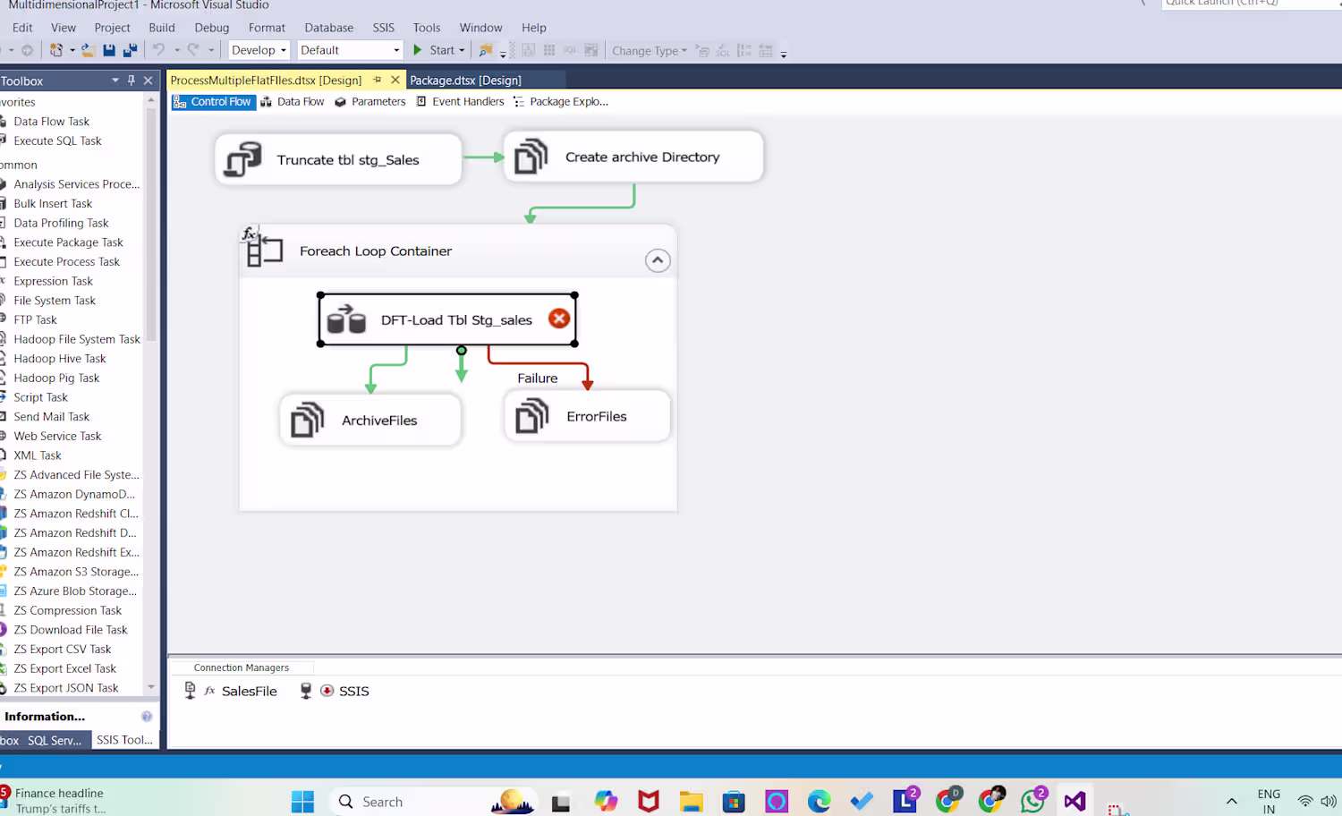
Task: Collapse the Foreach Loop Container
Action: pyautogui.click(x=658, y=260)
